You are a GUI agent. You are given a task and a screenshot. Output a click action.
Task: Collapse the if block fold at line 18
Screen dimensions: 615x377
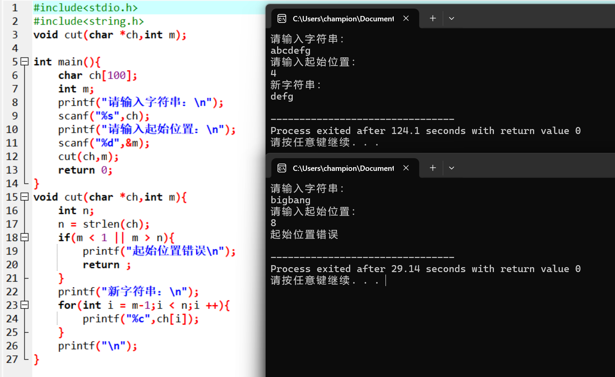[x=25, y=238]
